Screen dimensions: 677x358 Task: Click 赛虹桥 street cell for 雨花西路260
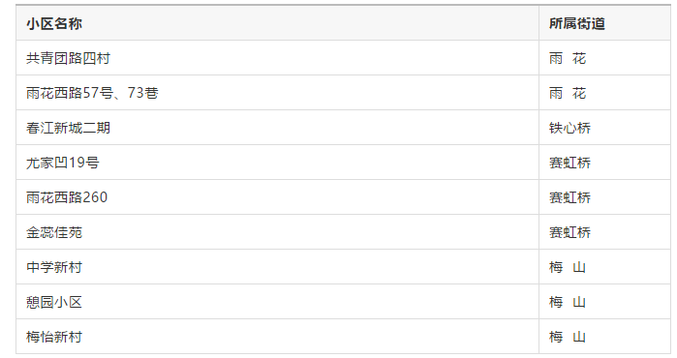coord(604,197)
